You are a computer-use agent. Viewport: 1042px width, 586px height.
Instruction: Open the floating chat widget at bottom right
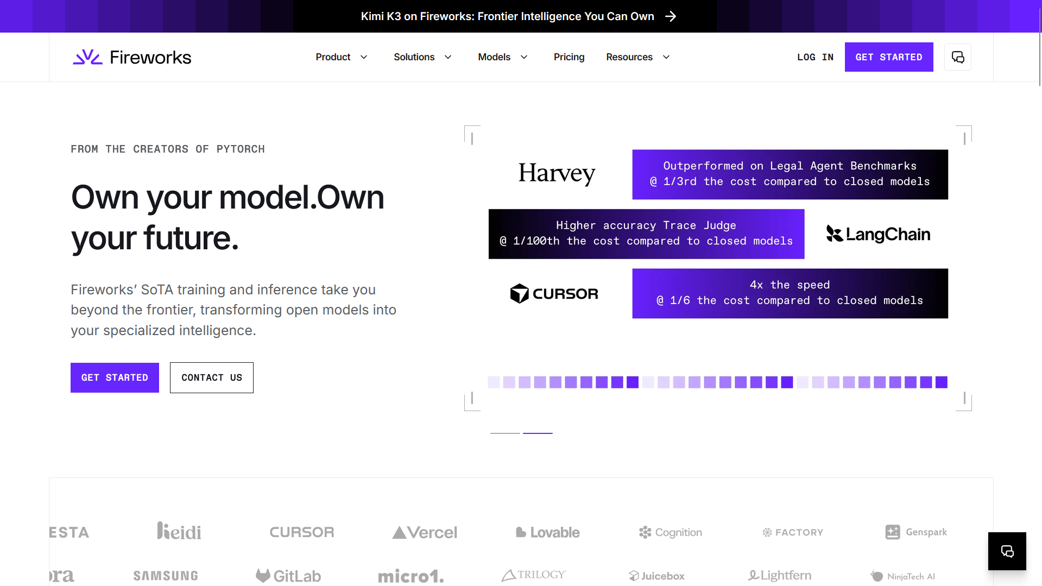tap(1007, 551)
